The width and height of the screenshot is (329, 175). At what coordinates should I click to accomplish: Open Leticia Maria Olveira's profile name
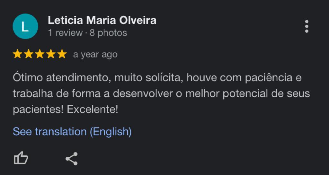[x=102, y=20]
